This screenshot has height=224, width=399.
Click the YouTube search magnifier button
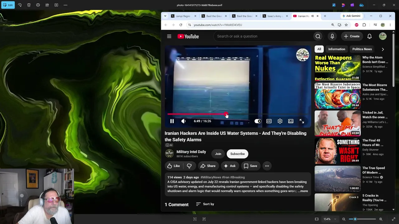pyautogui.click(x=318, y=36)
